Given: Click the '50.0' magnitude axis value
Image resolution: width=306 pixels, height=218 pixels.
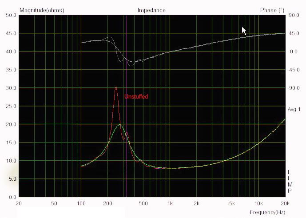Looking at the screenshot, I should click(11, 15).
